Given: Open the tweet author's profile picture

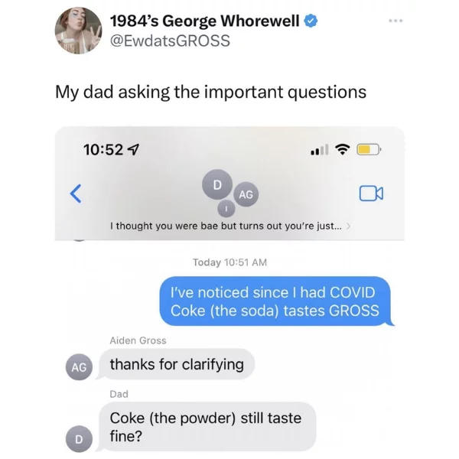Looking at the screenshot, I should pyautogui.click(x=79, y=31).
